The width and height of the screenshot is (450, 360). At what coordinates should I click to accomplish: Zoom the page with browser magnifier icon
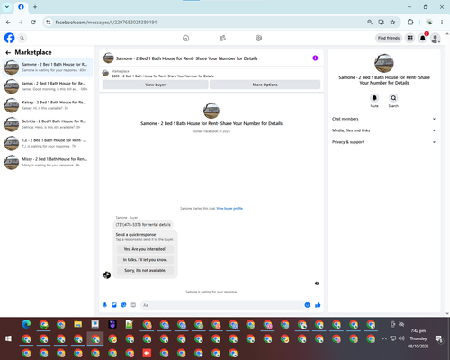[370, 22]
